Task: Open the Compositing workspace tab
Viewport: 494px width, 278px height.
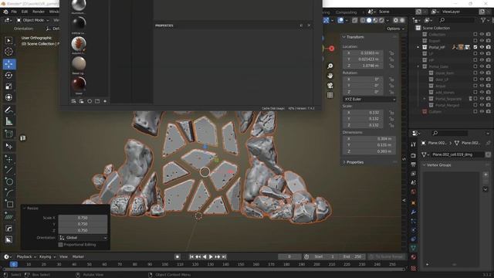Action: [x=347, y=12]
